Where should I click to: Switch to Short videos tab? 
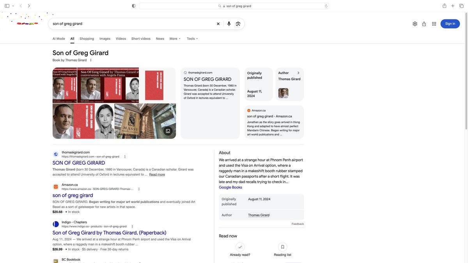pyautogui.click(x=141, y=39)
